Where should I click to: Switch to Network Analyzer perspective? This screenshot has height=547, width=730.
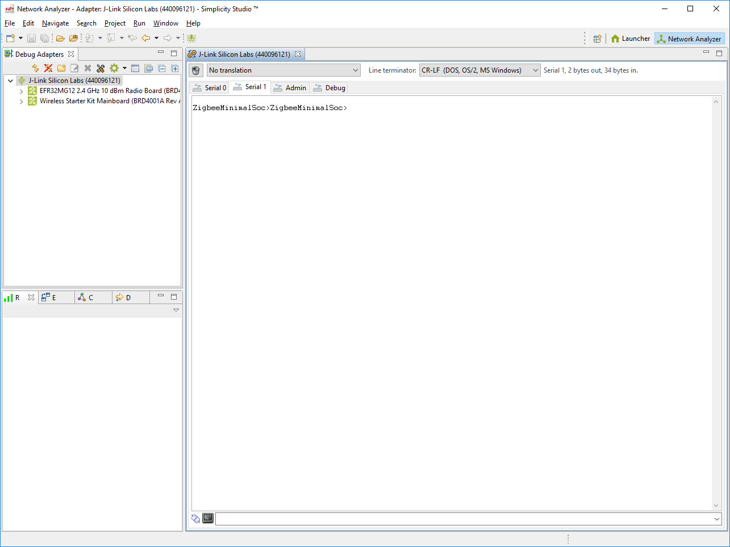(x=689, y=39)
